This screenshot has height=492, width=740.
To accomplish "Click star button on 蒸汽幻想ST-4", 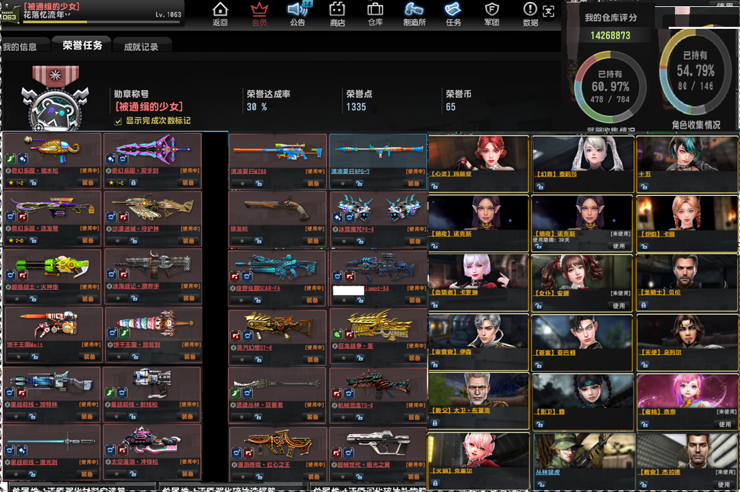I will tap(242, 359).
